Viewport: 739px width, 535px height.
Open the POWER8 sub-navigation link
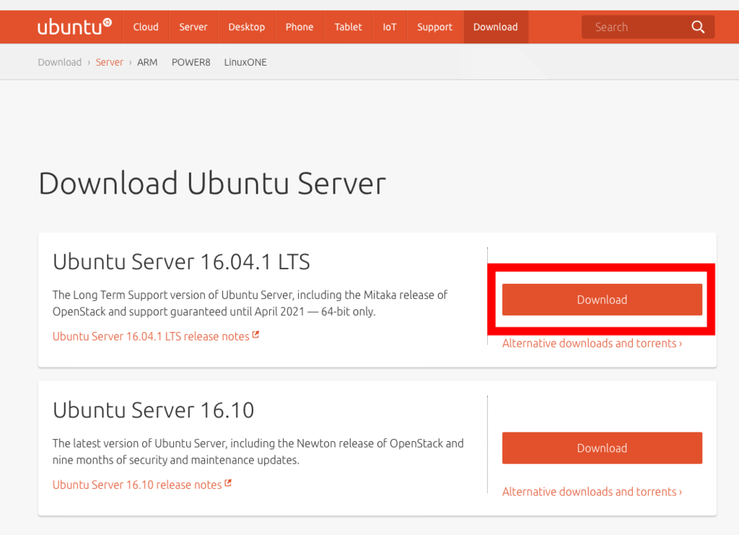point(191,62)
